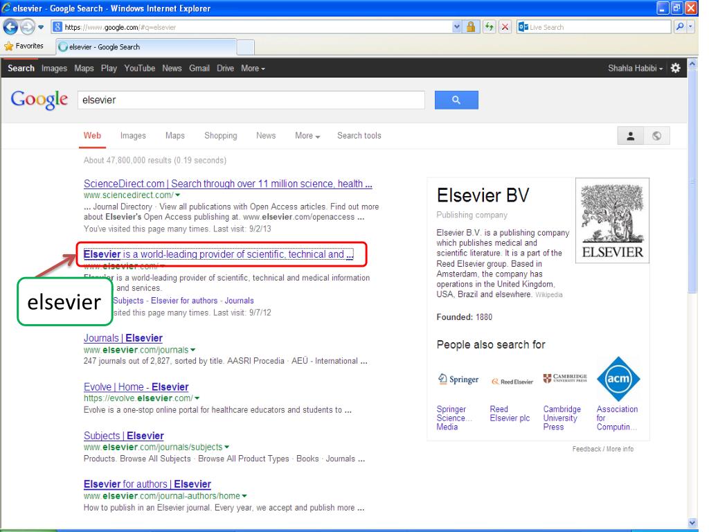Open the 'Journals | Elsevier' result

[123, 338]
